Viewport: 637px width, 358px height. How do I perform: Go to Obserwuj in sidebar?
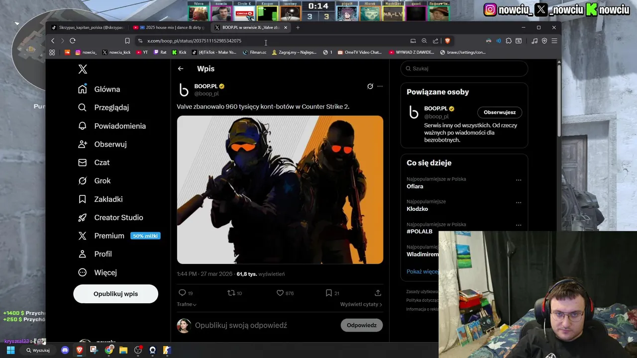tap(103, 144)
